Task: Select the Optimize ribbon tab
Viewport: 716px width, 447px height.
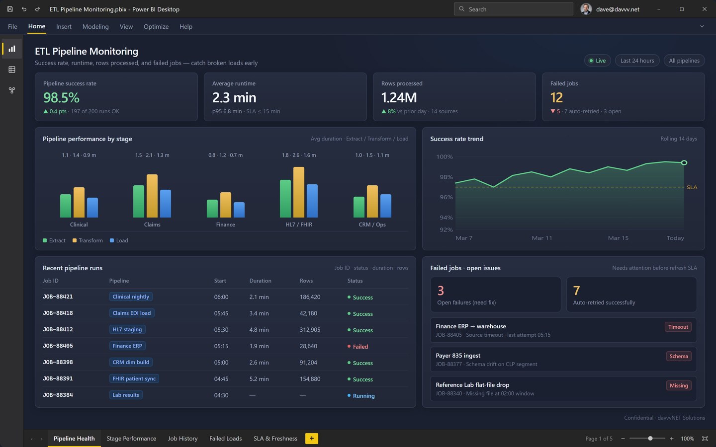Action: (x=156, y=26)
